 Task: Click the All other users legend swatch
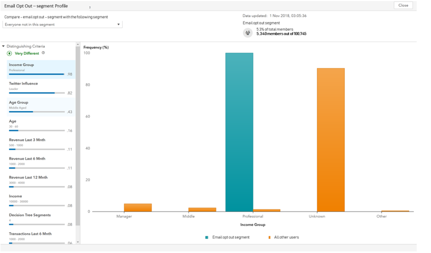point(269,238)
